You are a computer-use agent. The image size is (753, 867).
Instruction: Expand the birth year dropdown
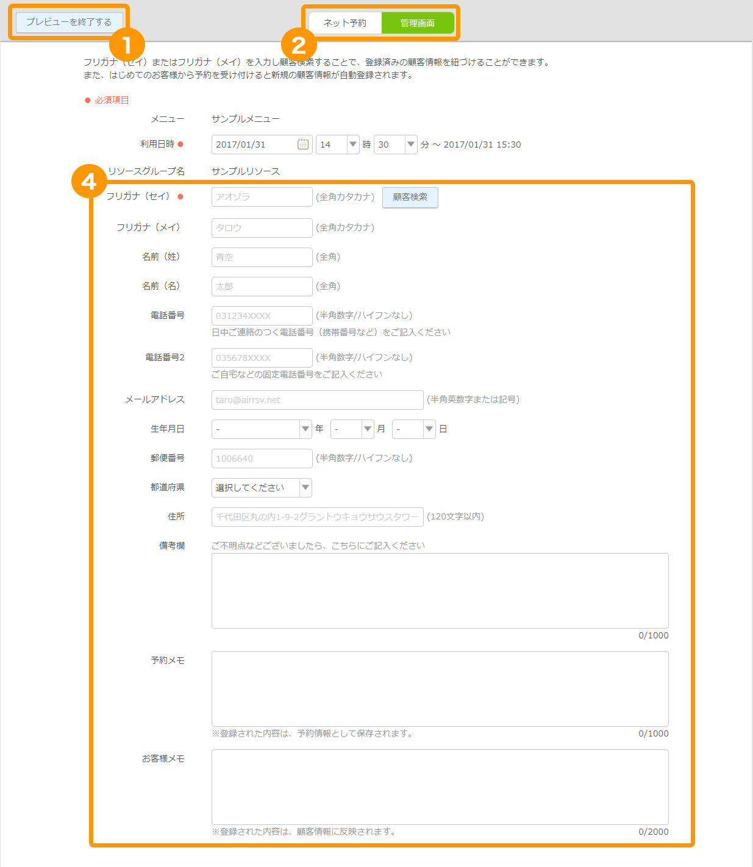coord(262,429)
